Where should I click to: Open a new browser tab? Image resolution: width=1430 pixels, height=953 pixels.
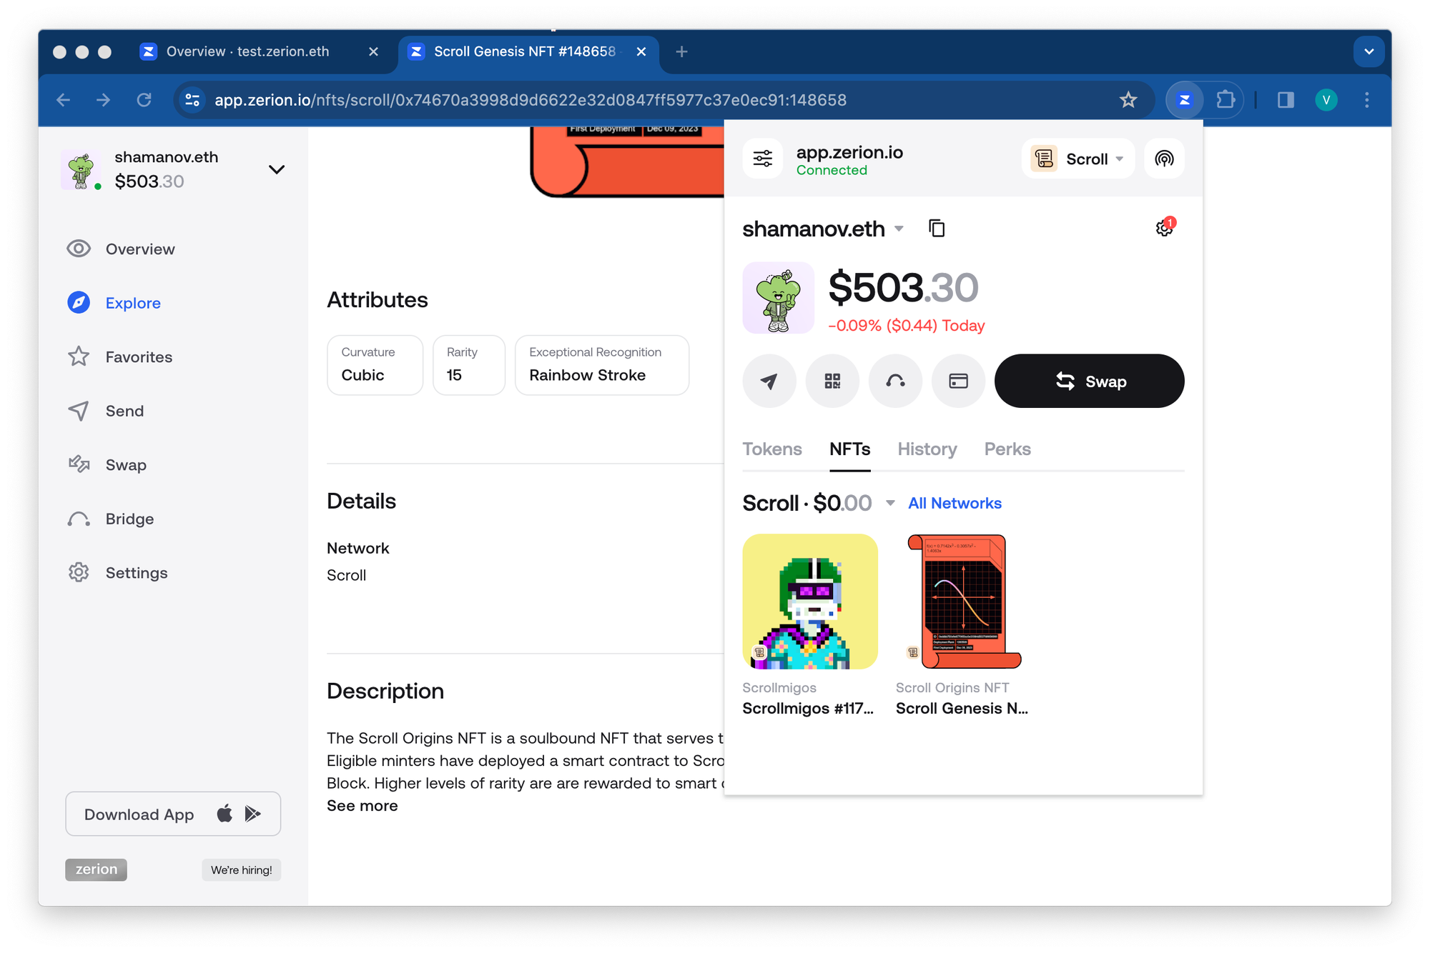(x=681, y=51)
